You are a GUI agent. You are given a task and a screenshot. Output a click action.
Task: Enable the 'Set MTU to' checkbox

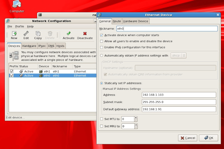coord(102,119)
